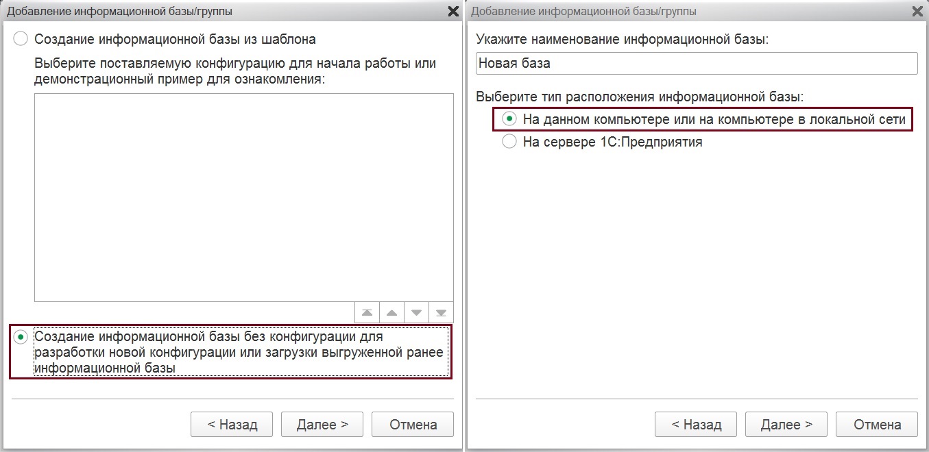Select 'Создание информационной базы из шаблона' radio option

point(21,39)
